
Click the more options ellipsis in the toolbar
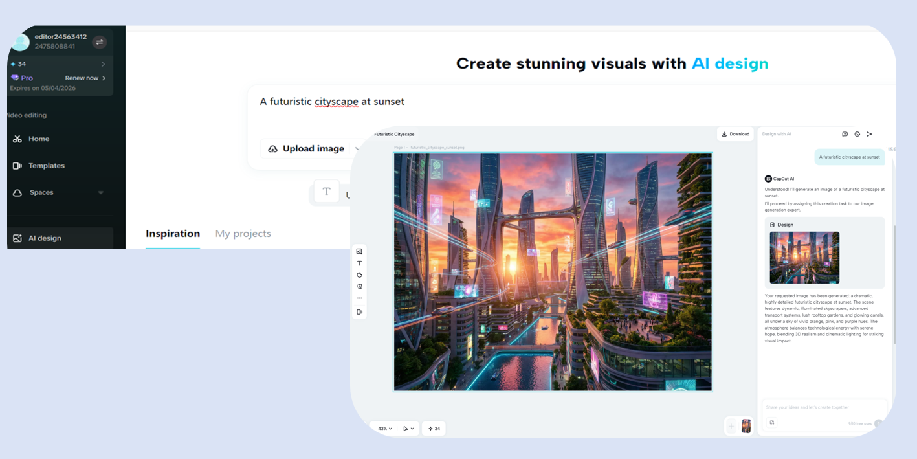click(359, 298)
